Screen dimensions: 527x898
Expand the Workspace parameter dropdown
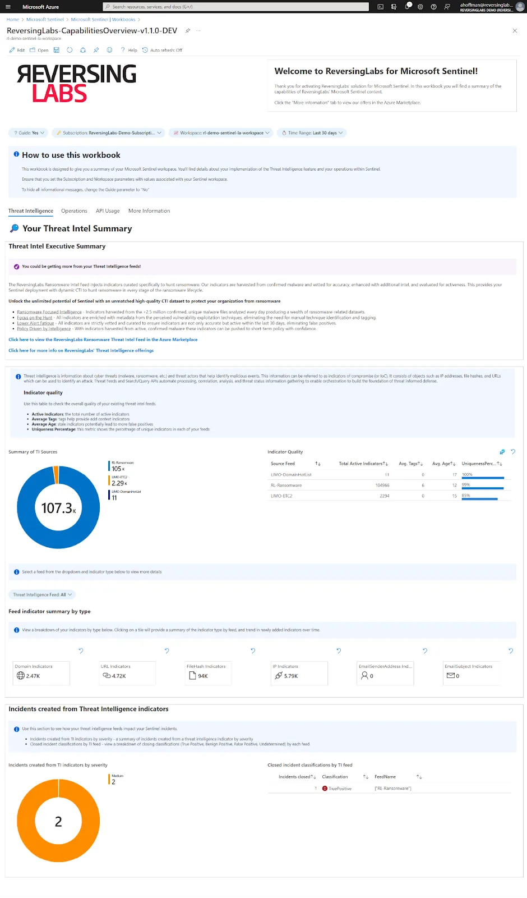pos(221,133)
